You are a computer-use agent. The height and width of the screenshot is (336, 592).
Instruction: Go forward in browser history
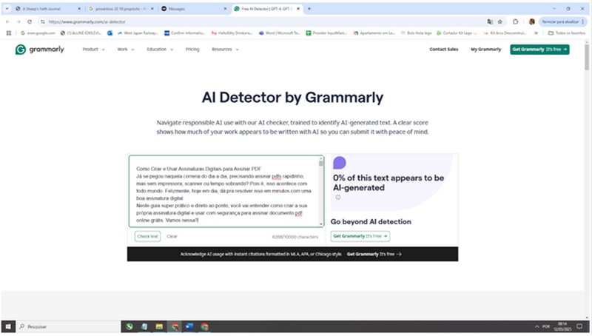pyautogui.click(x=18, y=22)
